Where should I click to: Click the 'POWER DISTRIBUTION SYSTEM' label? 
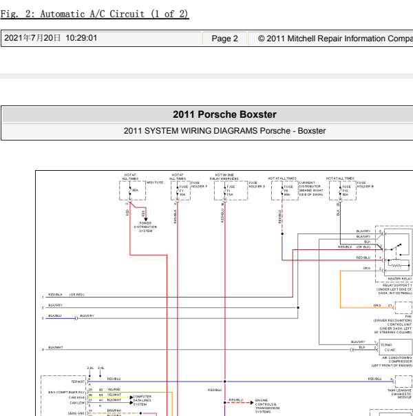click(145, 227)
